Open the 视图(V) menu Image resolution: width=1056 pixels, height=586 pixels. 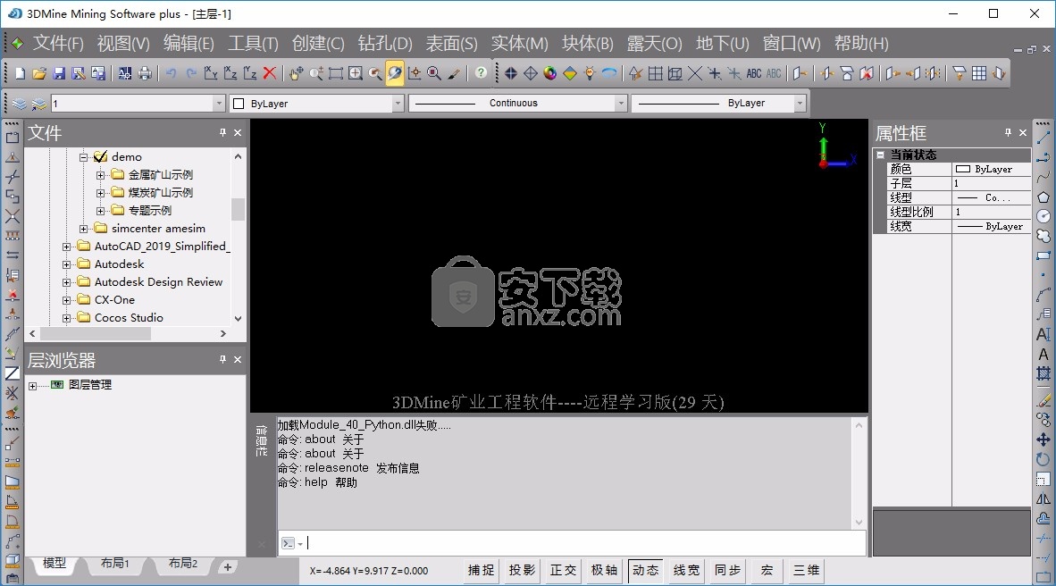click(x=123, y=43)
